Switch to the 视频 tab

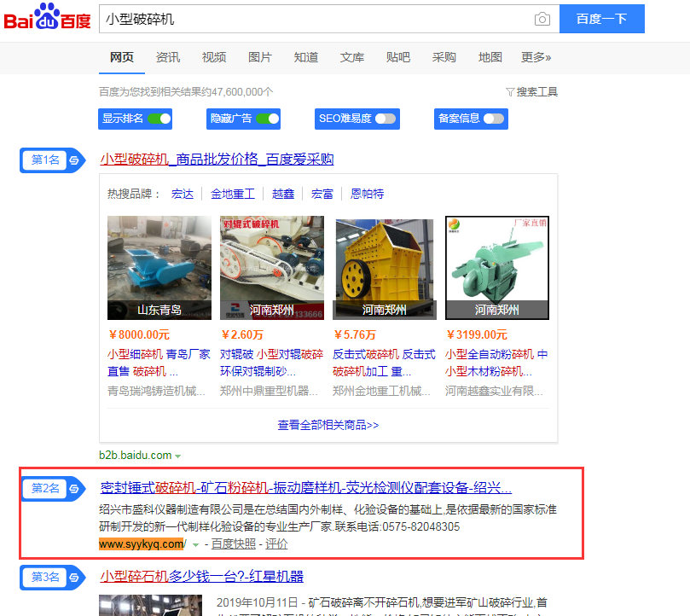(214, 57)
